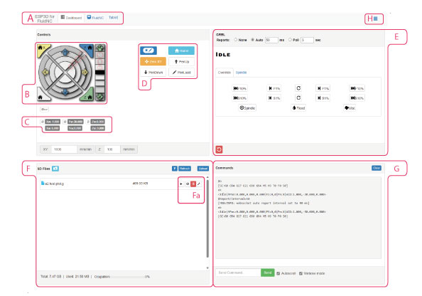Toggle the Flood coolant button

point(298,108)
